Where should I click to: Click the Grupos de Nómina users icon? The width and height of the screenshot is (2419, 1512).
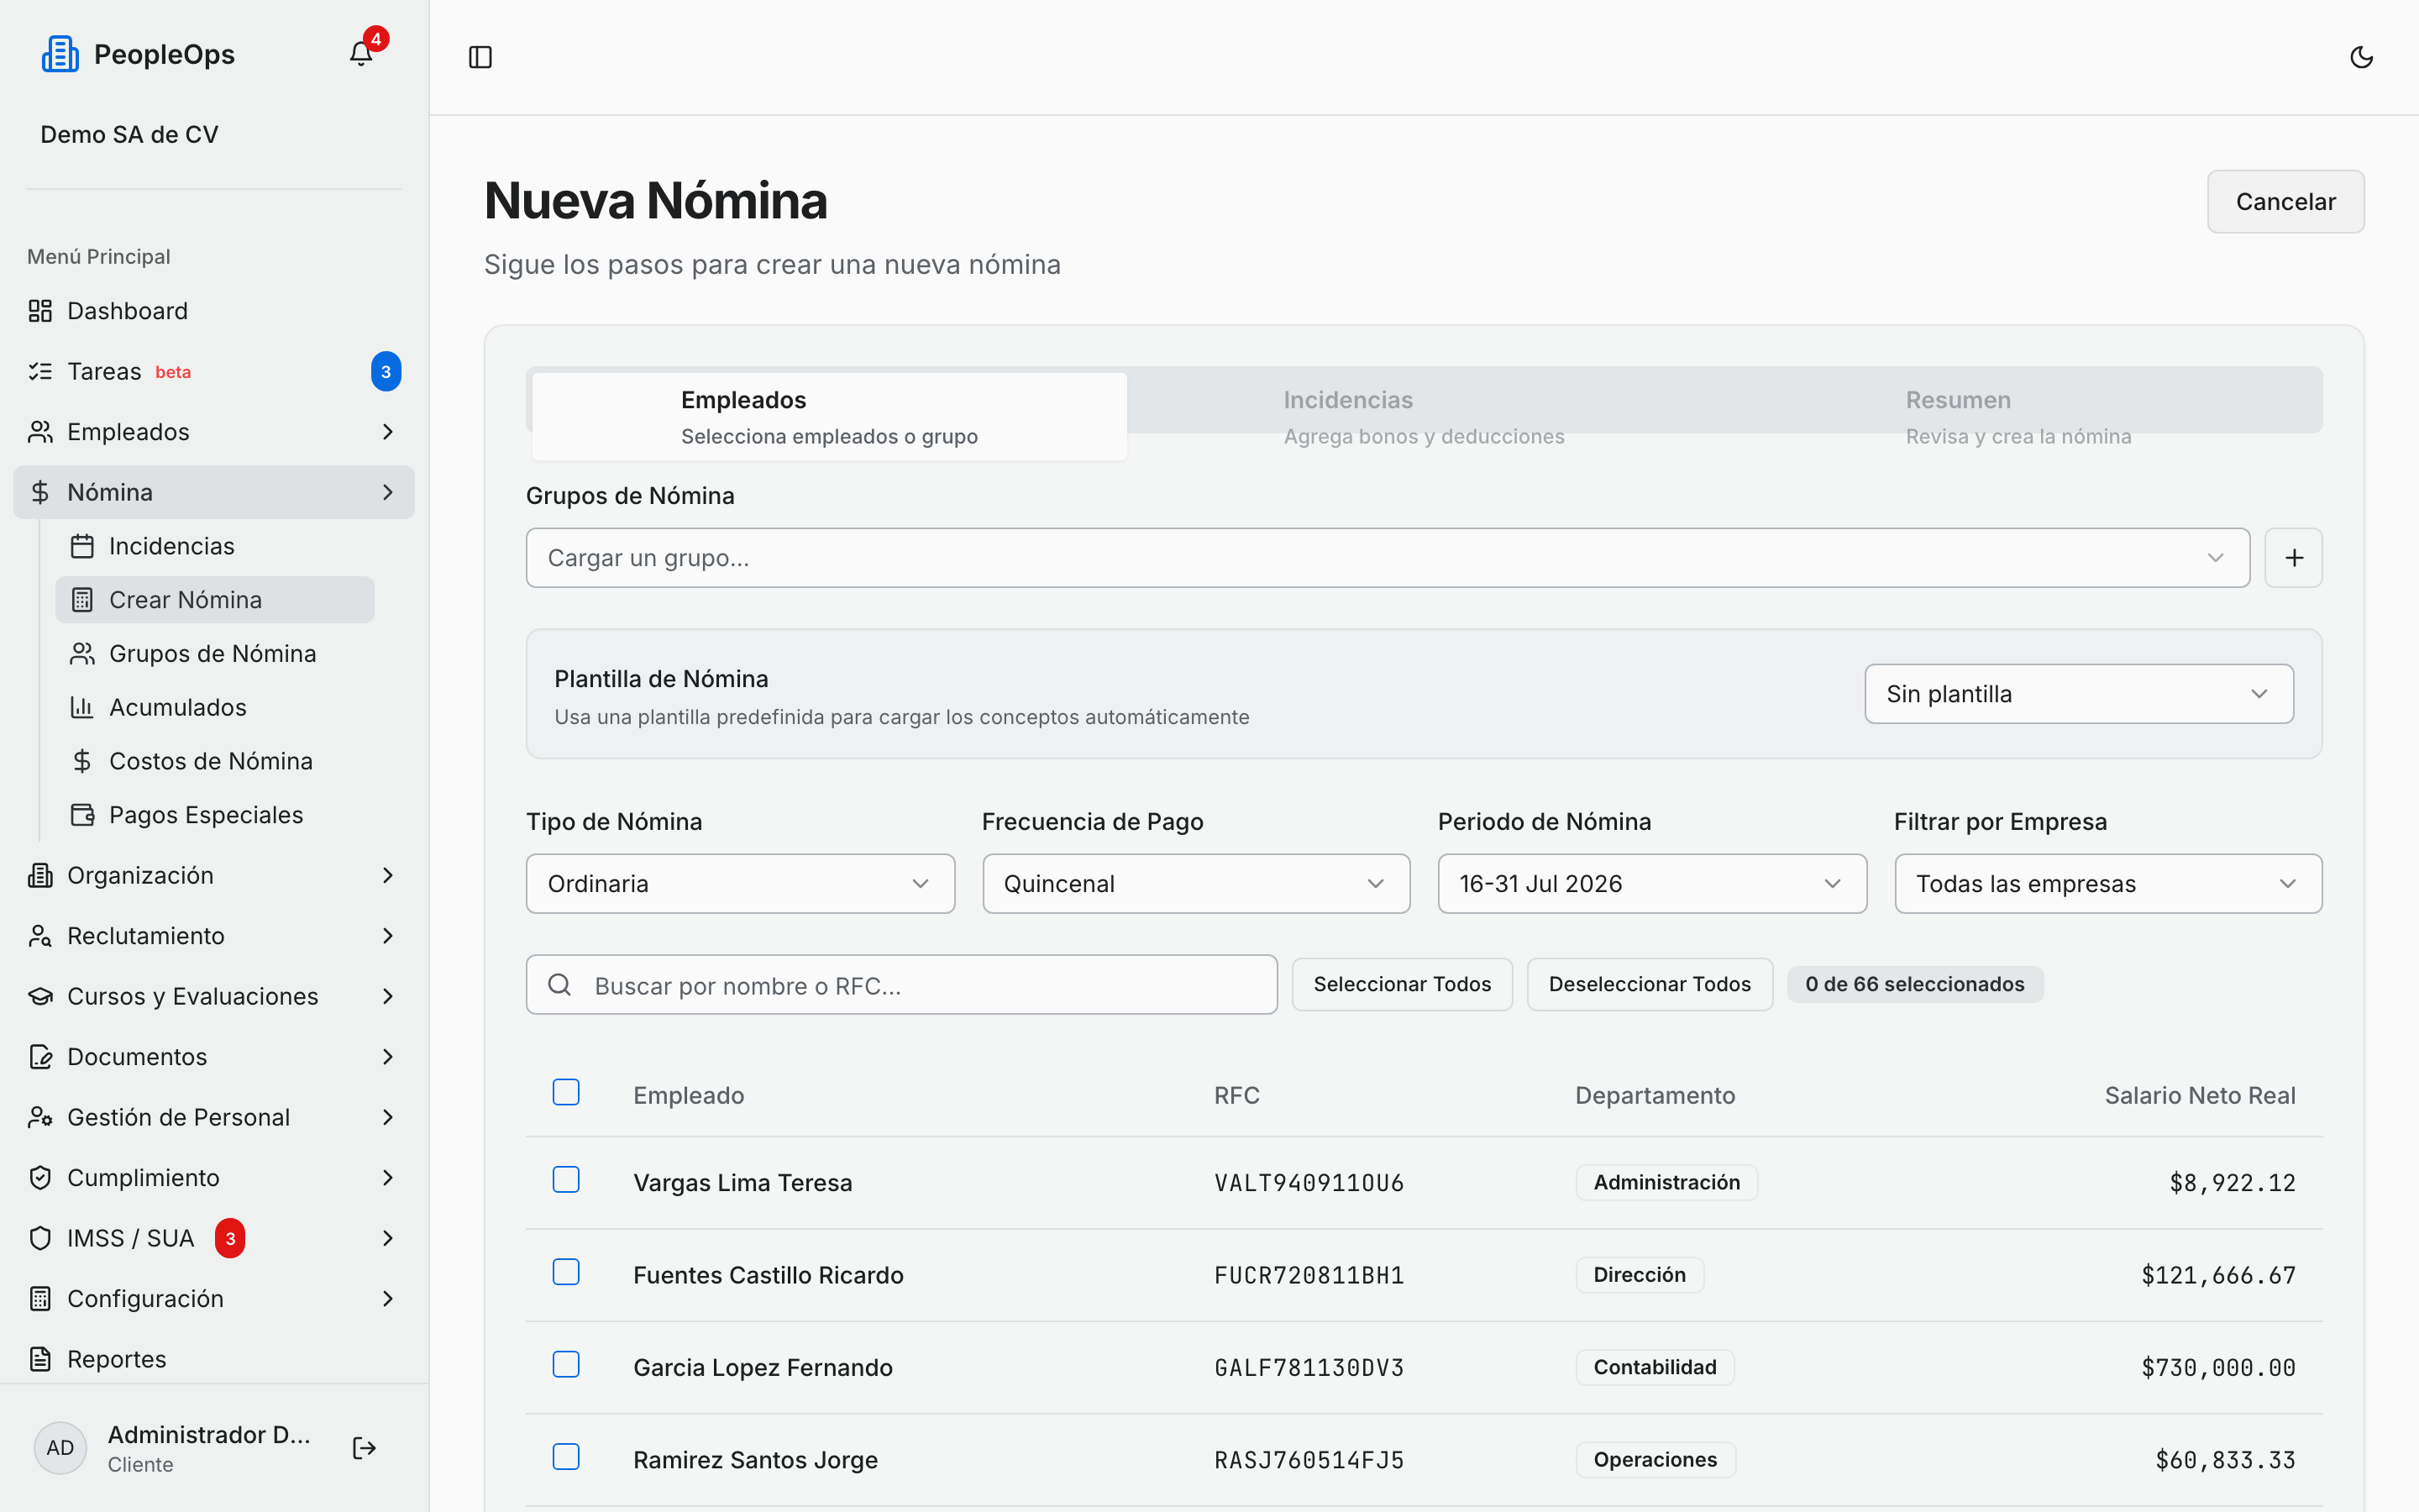82,654
